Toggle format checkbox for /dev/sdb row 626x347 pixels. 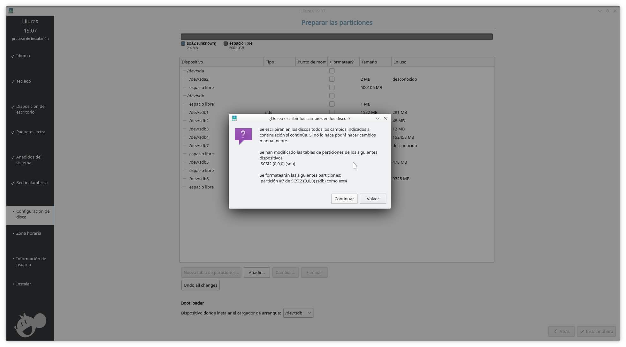pyautogui.click(x=332, y=96)
